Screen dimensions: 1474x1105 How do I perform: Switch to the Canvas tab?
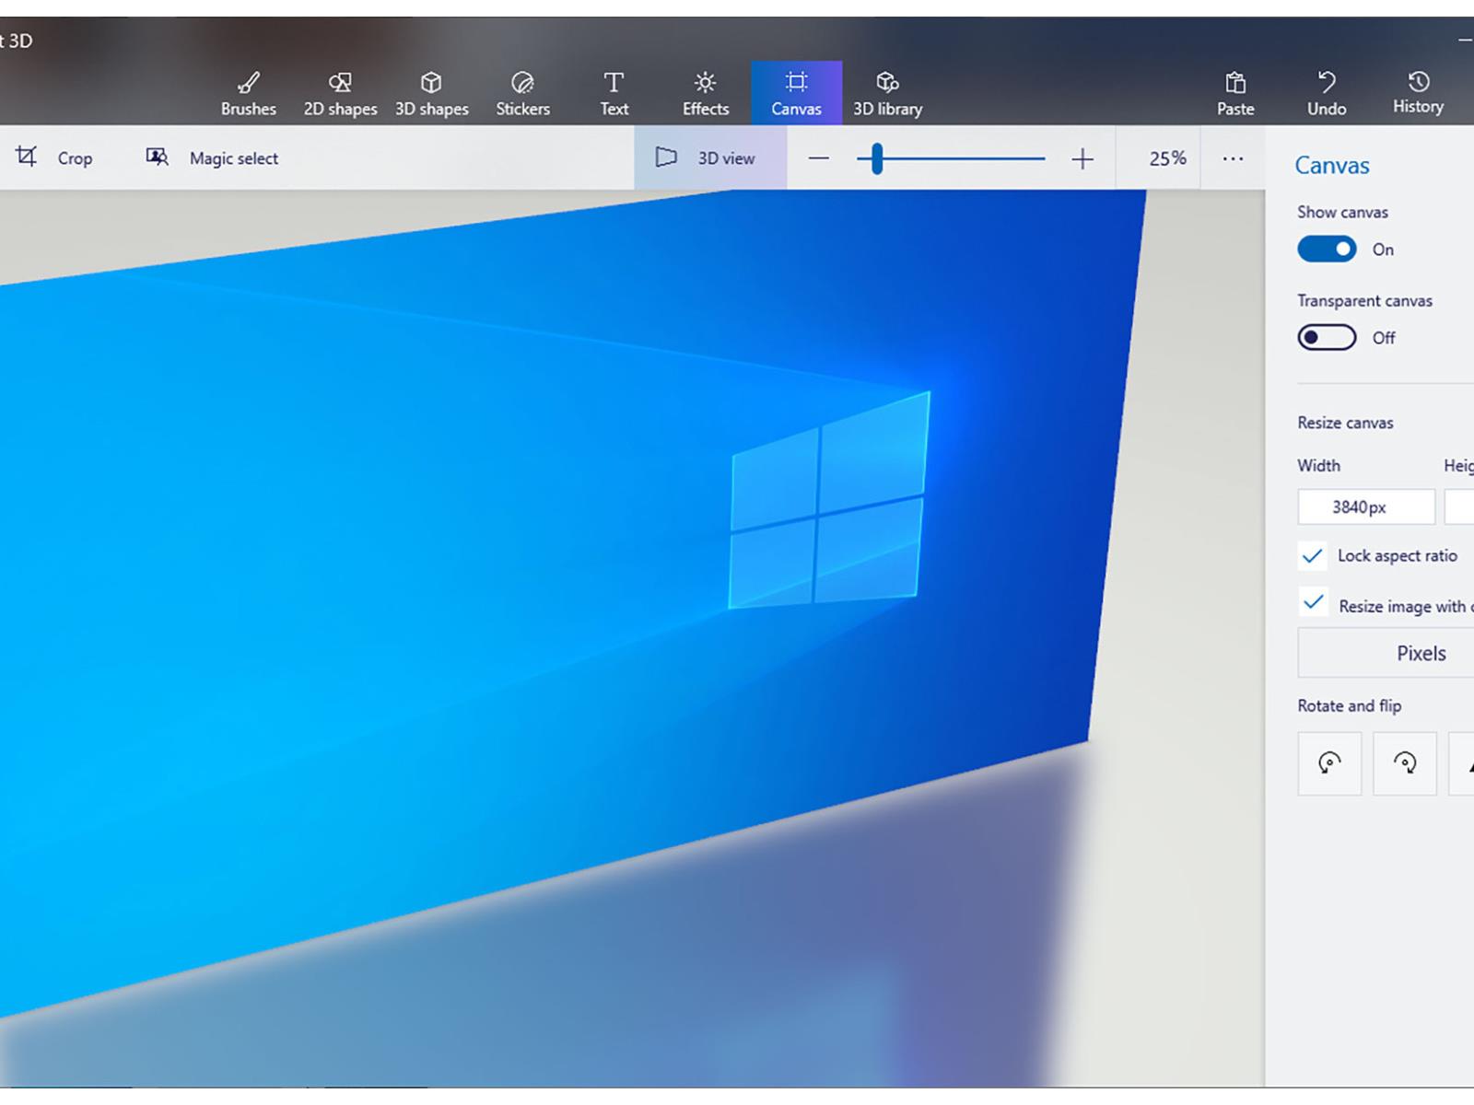coord(796,93)
